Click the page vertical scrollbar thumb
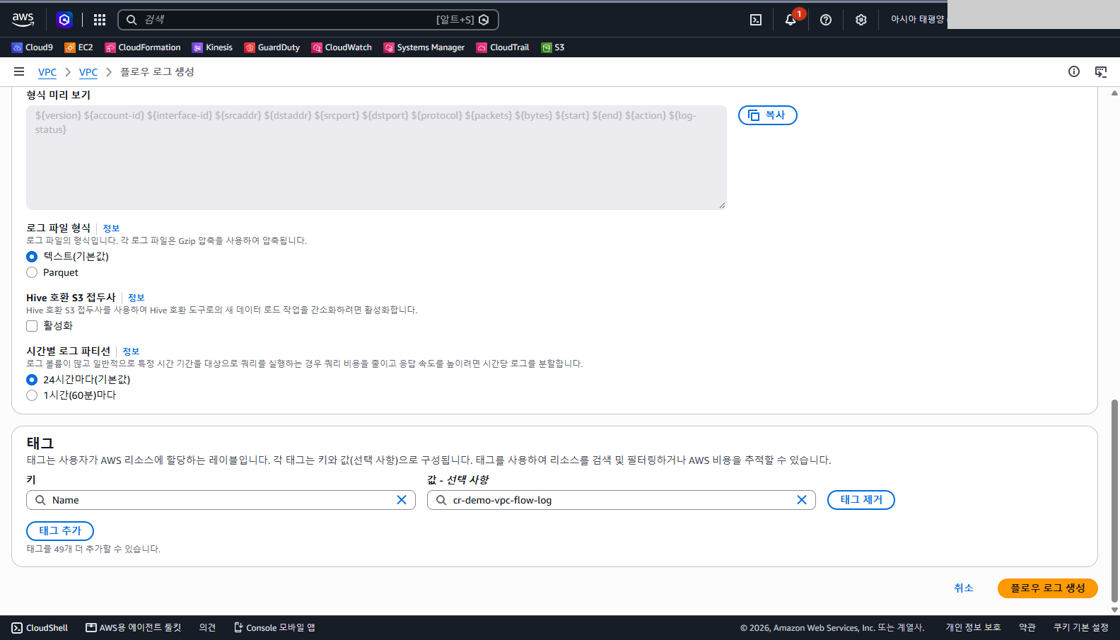Screen dimensions: 1120x640 coord(1115,501)
